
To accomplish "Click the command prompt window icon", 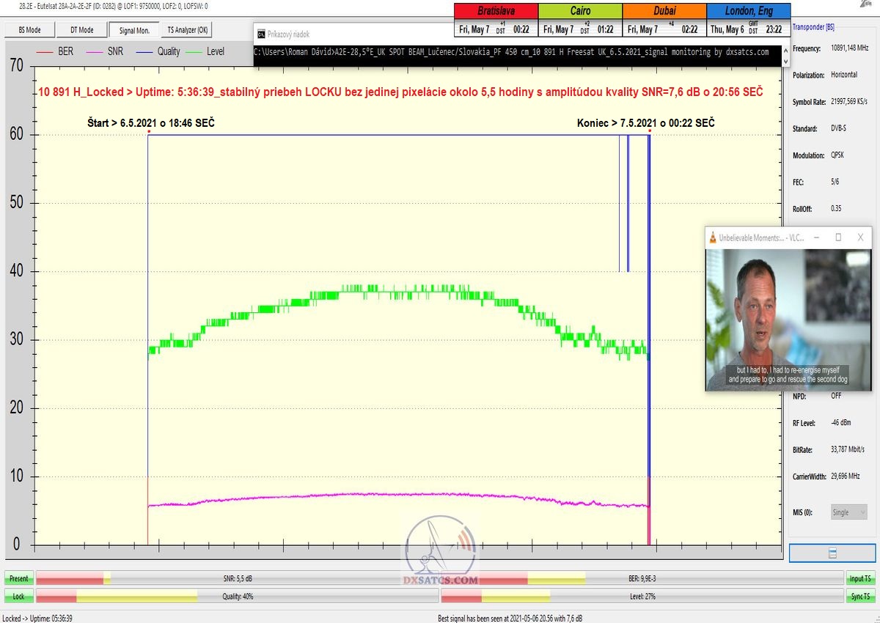I will point(260,33).
